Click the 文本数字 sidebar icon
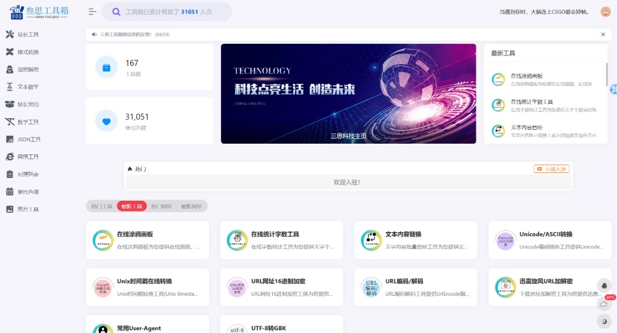 [10, 87]
